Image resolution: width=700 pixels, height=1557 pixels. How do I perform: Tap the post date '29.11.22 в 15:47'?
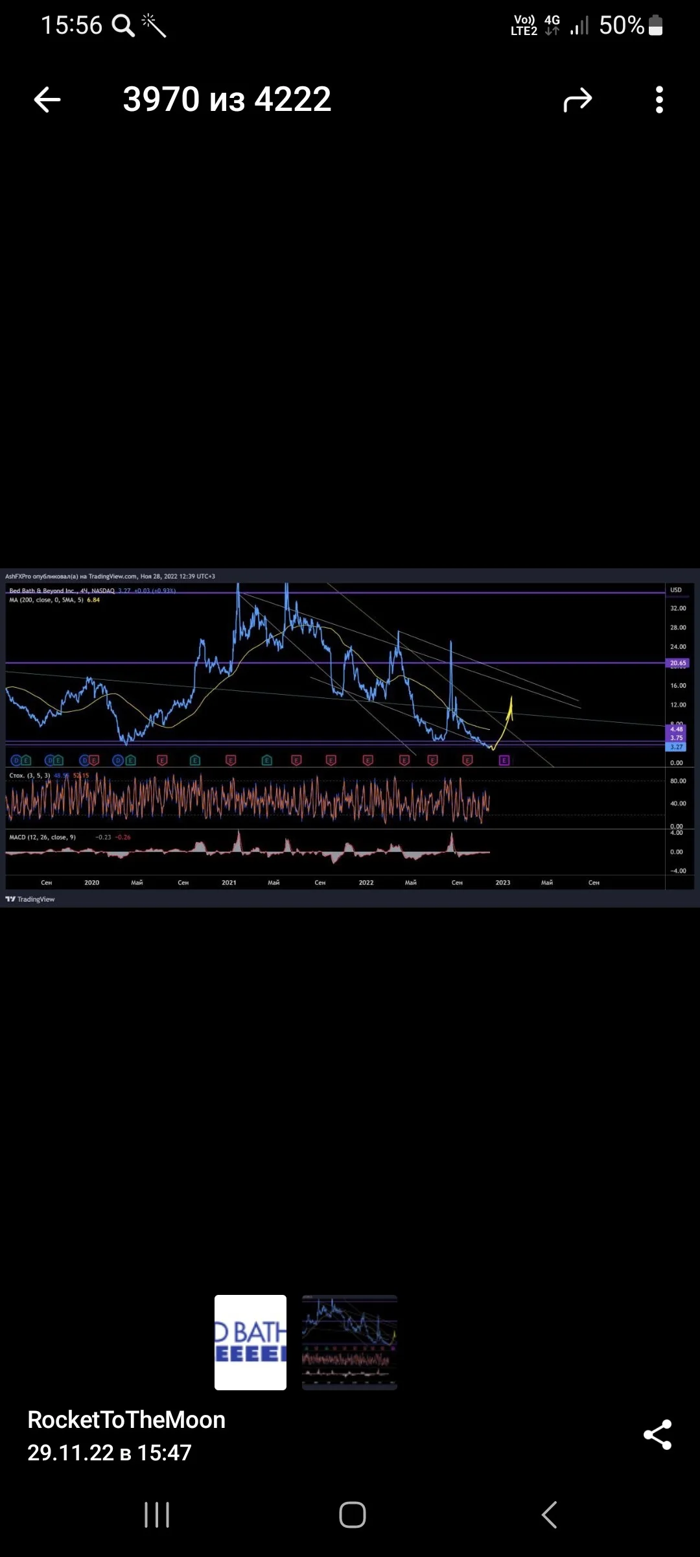click(x=110, y=1453)
